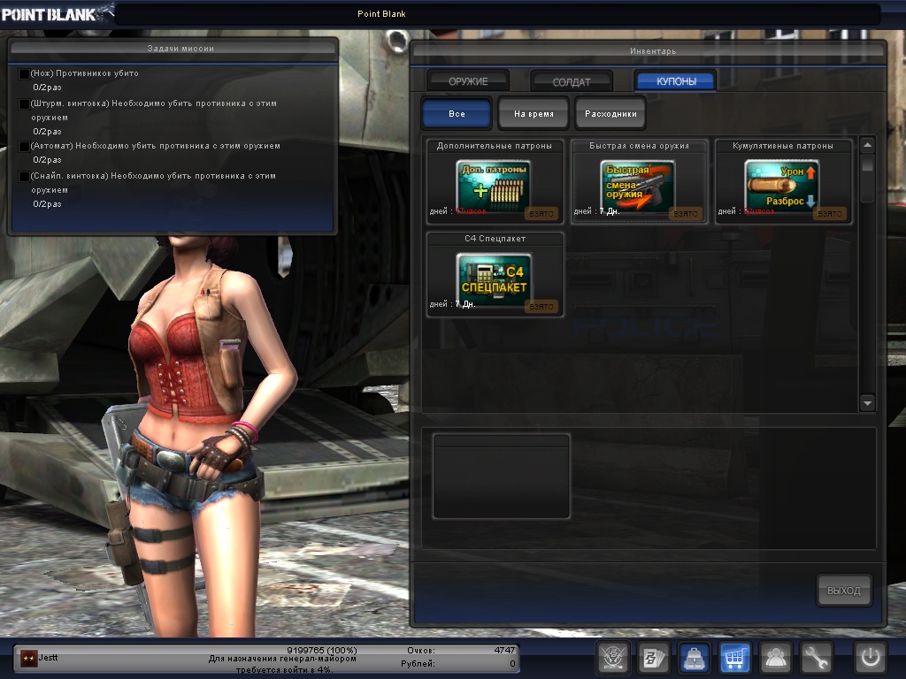Click the inventory scrollbar up arrow

(867, 146)
